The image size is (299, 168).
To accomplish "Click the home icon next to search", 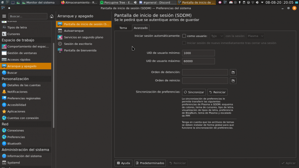I will (52, 16).
